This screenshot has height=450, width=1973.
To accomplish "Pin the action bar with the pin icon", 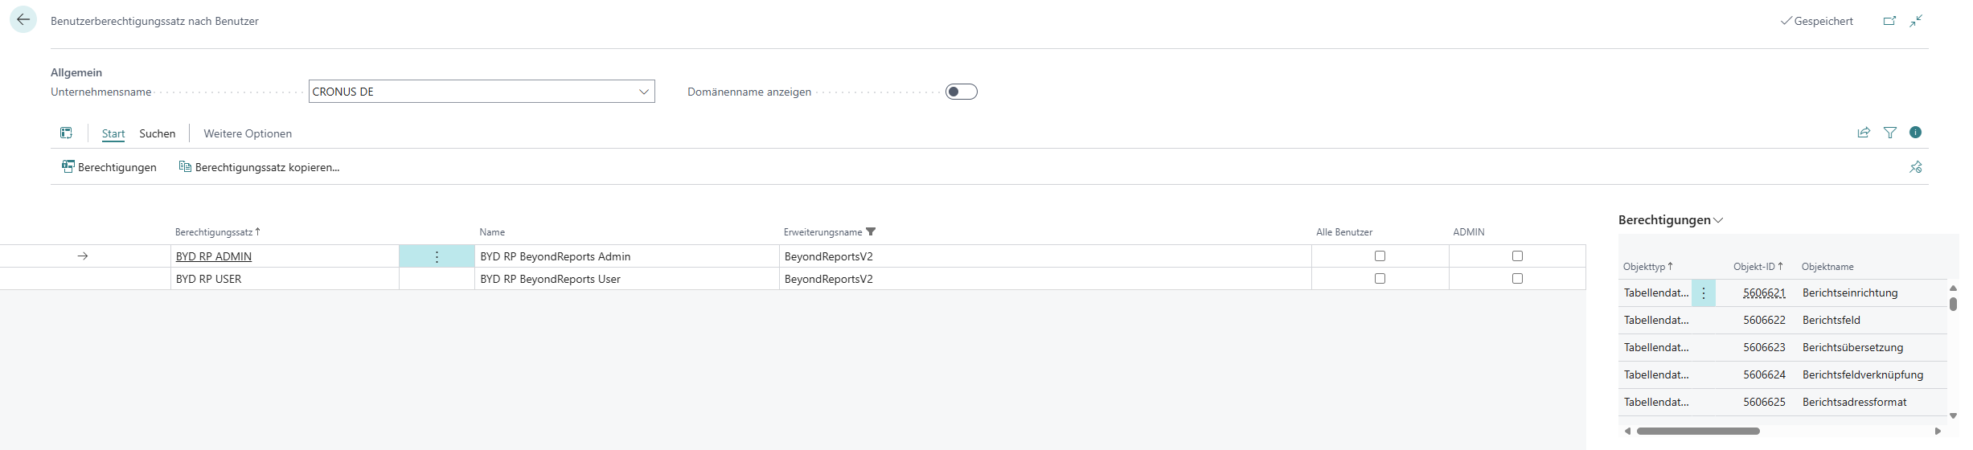I will [1916, 167].
